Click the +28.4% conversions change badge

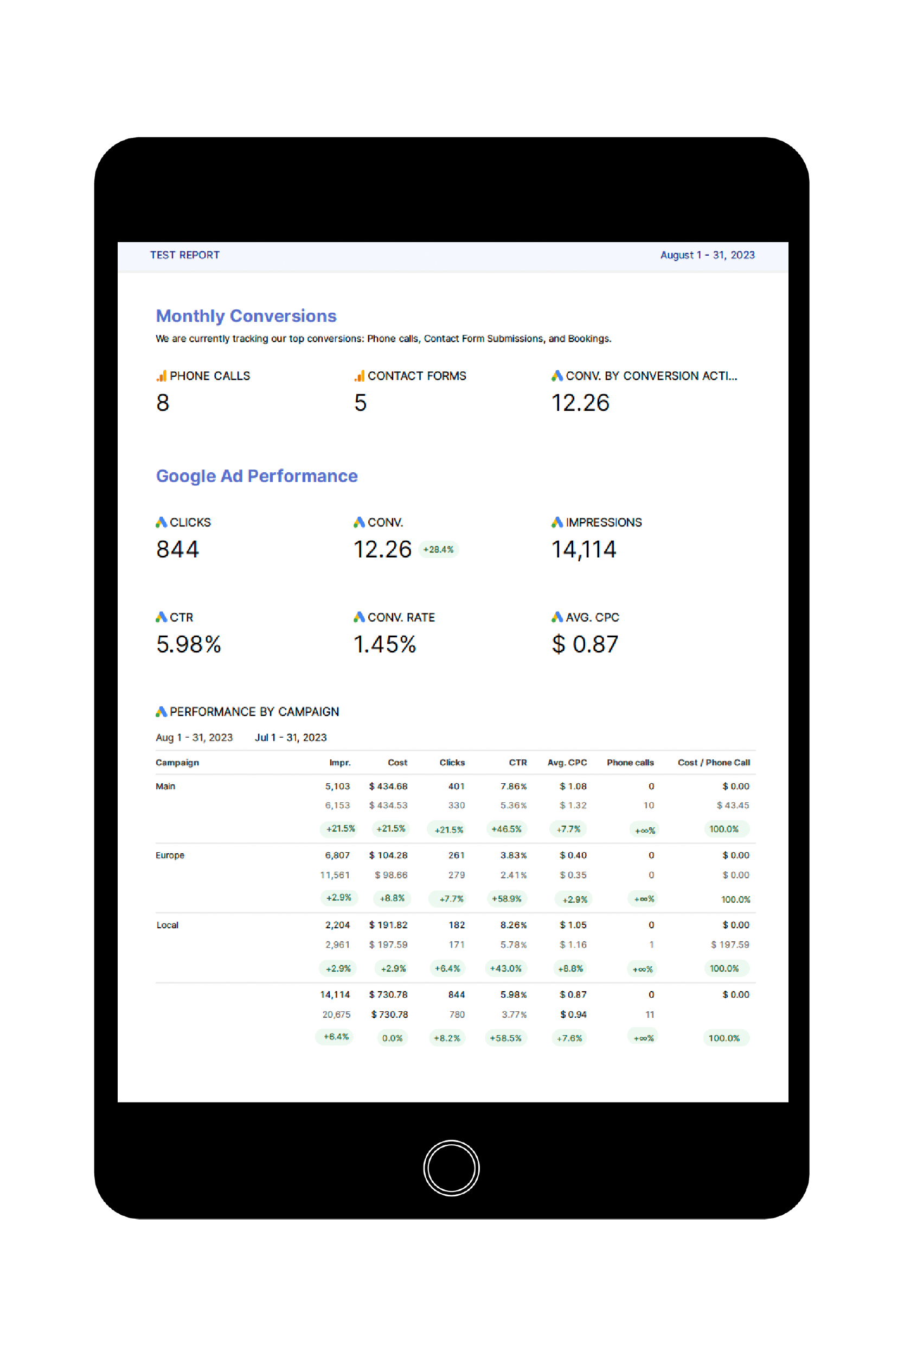coord(438,549)
